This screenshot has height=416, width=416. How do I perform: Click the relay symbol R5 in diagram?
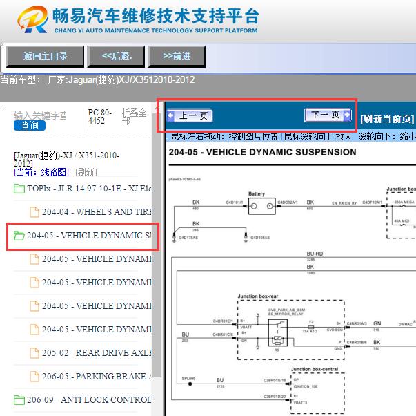click(x=277, y=332)
